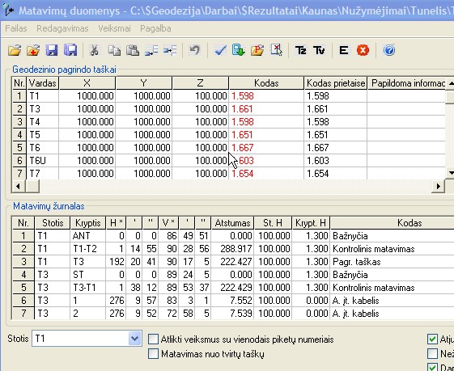454x371 pixels.
Task: Copy selection with the two-pages icon
Action: (114, 51)
